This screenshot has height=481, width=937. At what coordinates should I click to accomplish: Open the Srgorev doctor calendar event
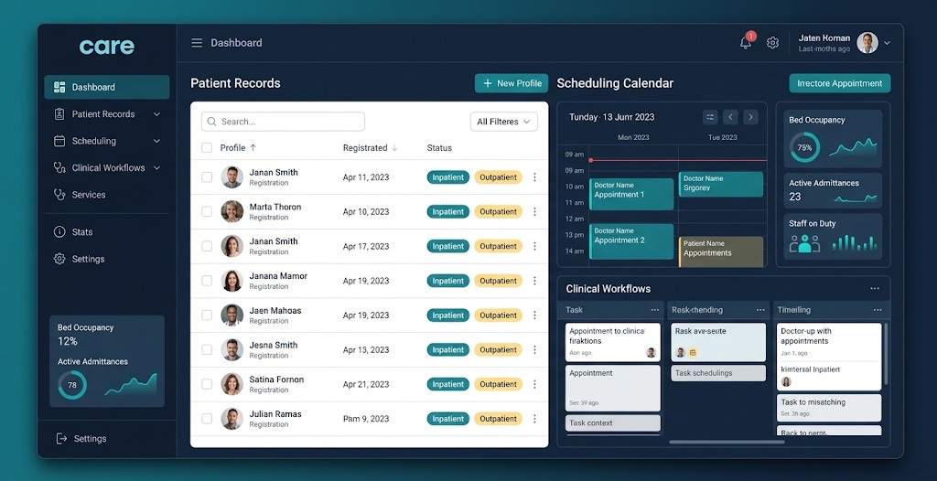tap(721, 184)
